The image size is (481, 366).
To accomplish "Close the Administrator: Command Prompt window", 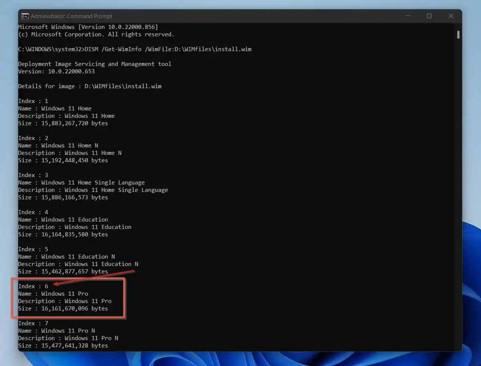I will (451, 16).
